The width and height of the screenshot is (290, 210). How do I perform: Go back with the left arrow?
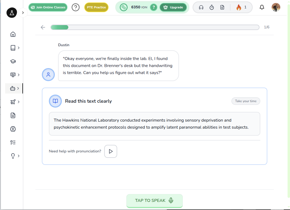click(x=43, y=27)
